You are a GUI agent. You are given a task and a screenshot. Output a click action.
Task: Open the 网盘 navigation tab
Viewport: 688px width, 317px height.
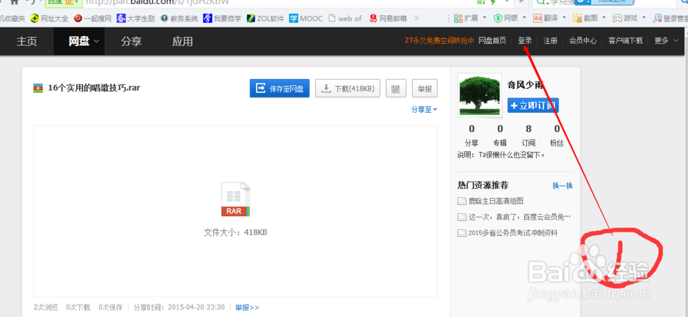79,42
